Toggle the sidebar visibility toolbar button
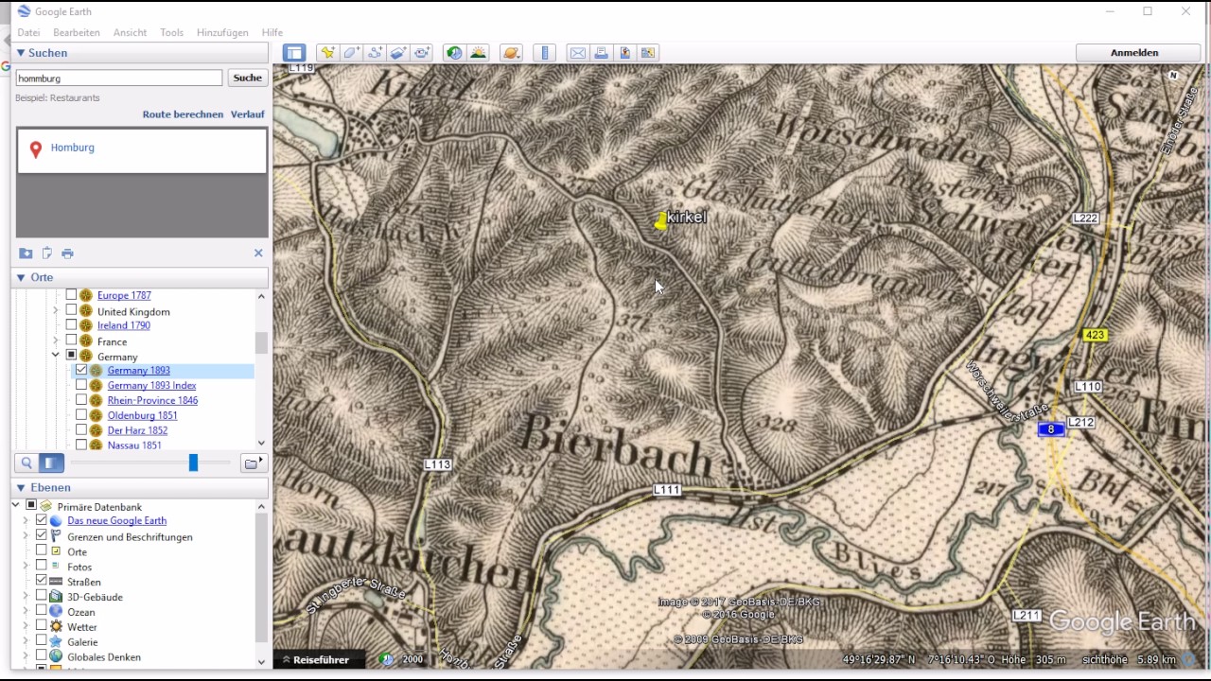1211x681 pixels. click(x=293, y=53)
